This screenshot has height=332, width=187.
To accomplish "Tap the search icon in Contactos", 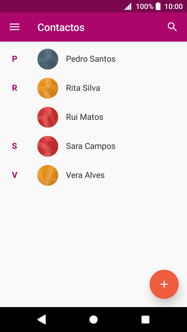I will pyautogui.click(x=172, y=27).
